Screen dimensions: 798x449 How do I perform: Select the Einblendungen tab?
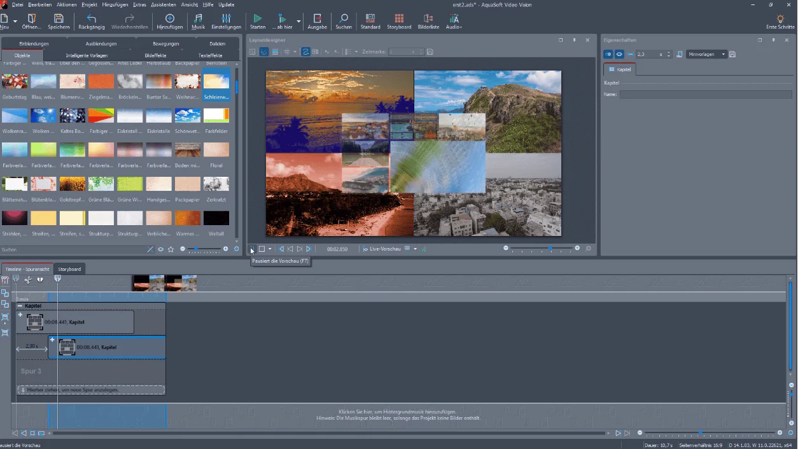(x=34, y=44)
